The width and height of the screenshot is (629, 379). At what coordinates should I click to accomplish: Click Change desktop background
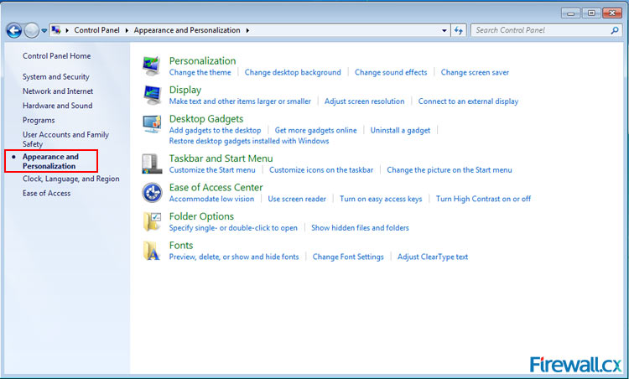293,73
